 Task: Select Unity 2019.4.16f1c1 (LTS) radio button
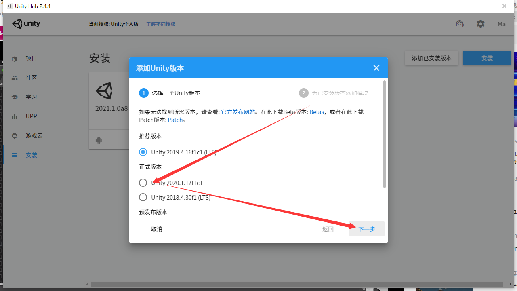coord(143,152)
